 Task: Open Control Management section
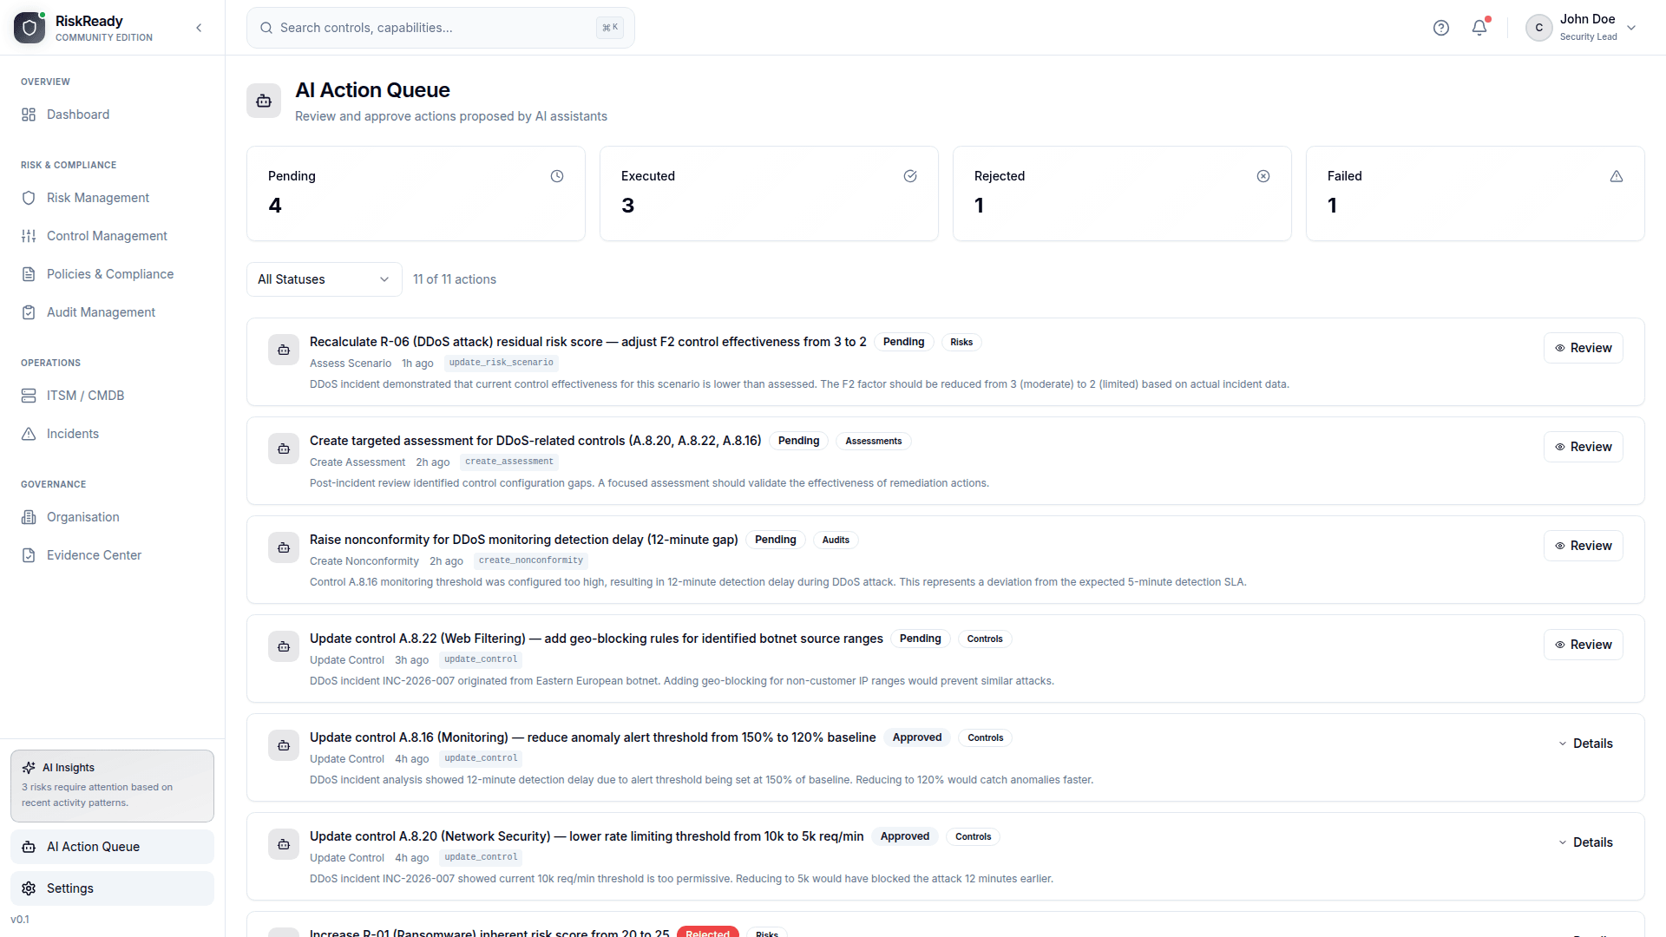click(x=107, y=235)
